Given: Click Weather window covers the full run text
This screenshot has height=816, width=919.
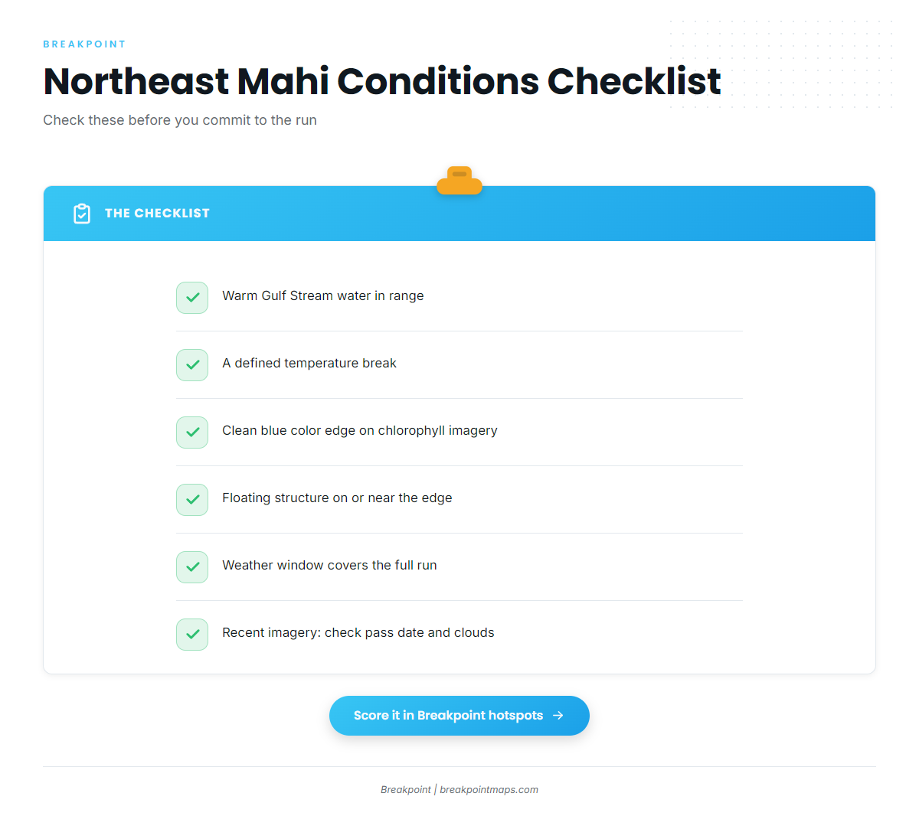Looking at the screenshot, I should (329, 566).
